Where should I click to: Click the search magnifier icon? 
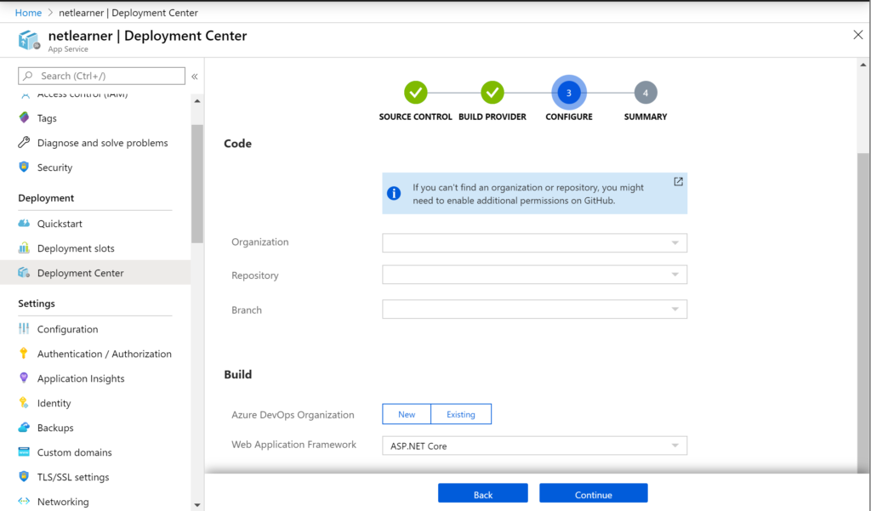(x=28, y=76)
